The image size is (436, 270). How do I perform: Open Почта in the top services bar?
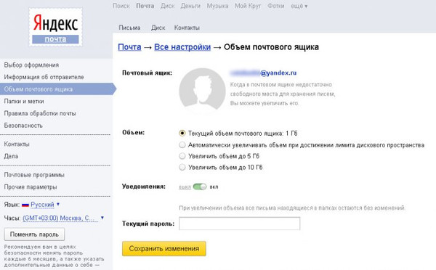click(x=145, y=6)
